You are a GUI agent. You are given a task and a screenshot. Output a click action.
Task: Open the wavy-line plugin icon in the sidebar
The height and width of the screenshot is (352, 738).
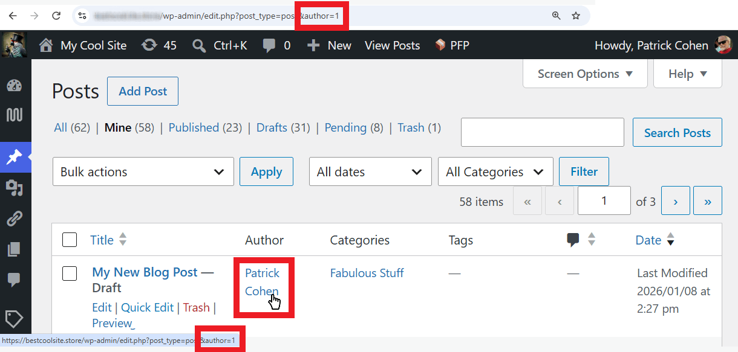15,115
